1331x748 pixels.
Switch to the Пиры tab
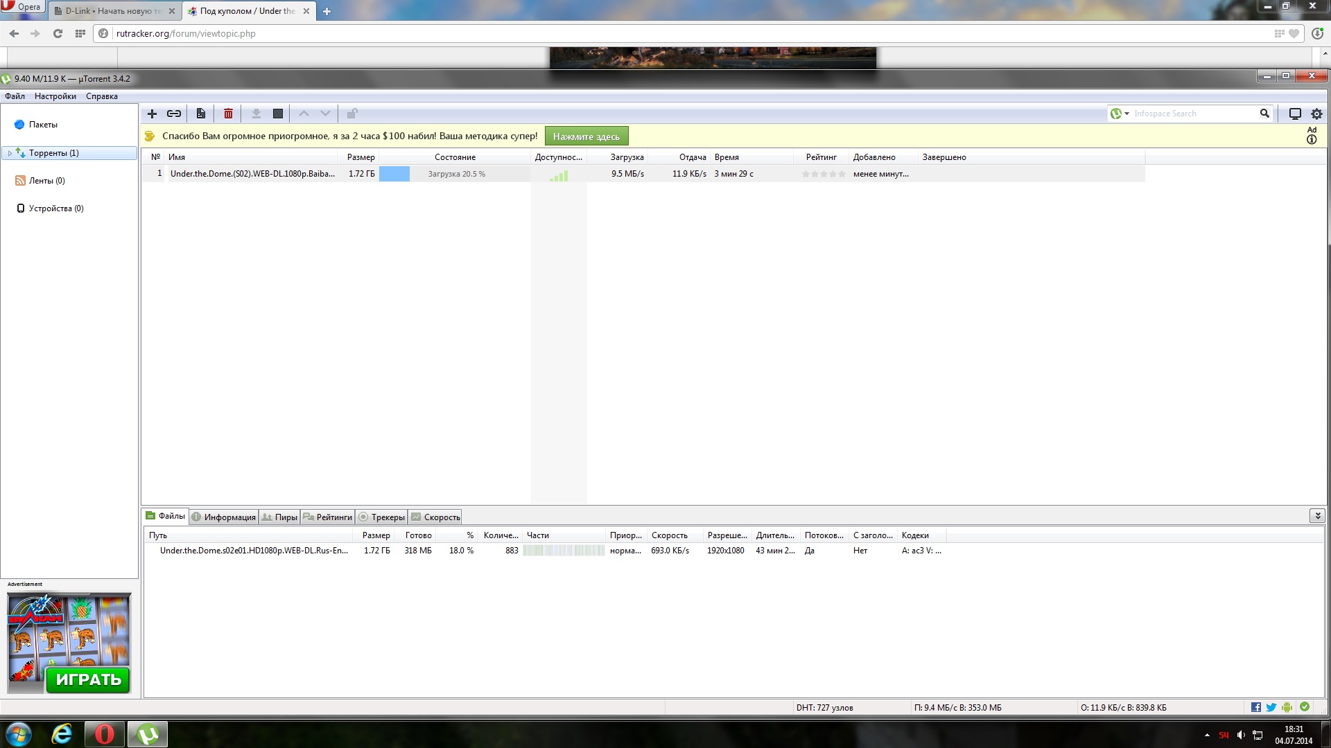[x=280, y=517]
